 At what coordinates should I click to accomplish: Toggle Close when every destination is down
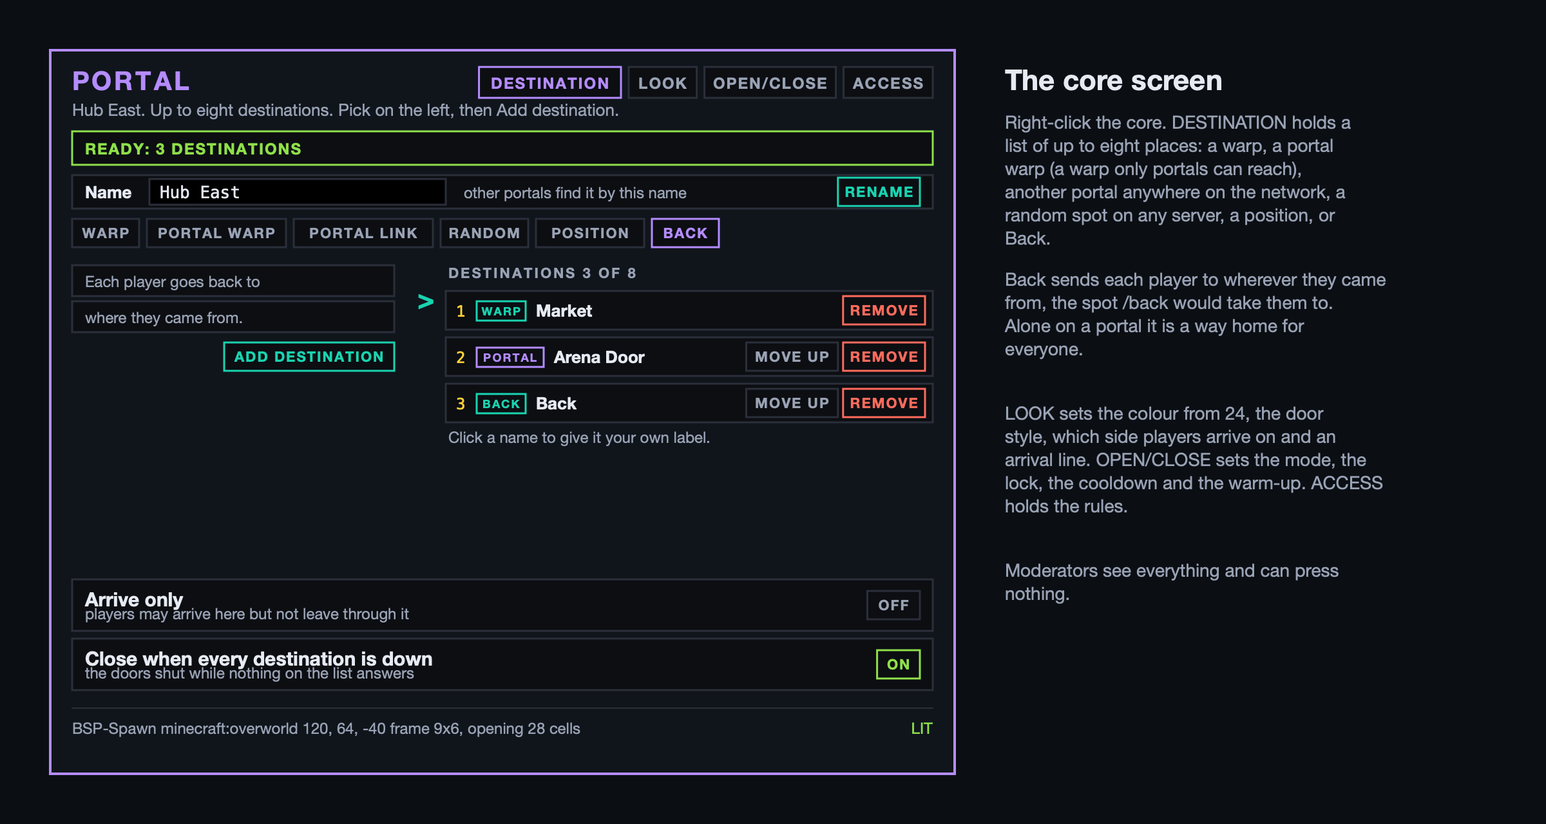(898, 664)
